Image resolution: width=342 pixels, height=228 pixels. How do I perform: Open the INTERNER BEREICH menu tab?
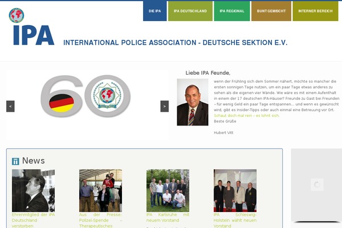coord(315,11)
